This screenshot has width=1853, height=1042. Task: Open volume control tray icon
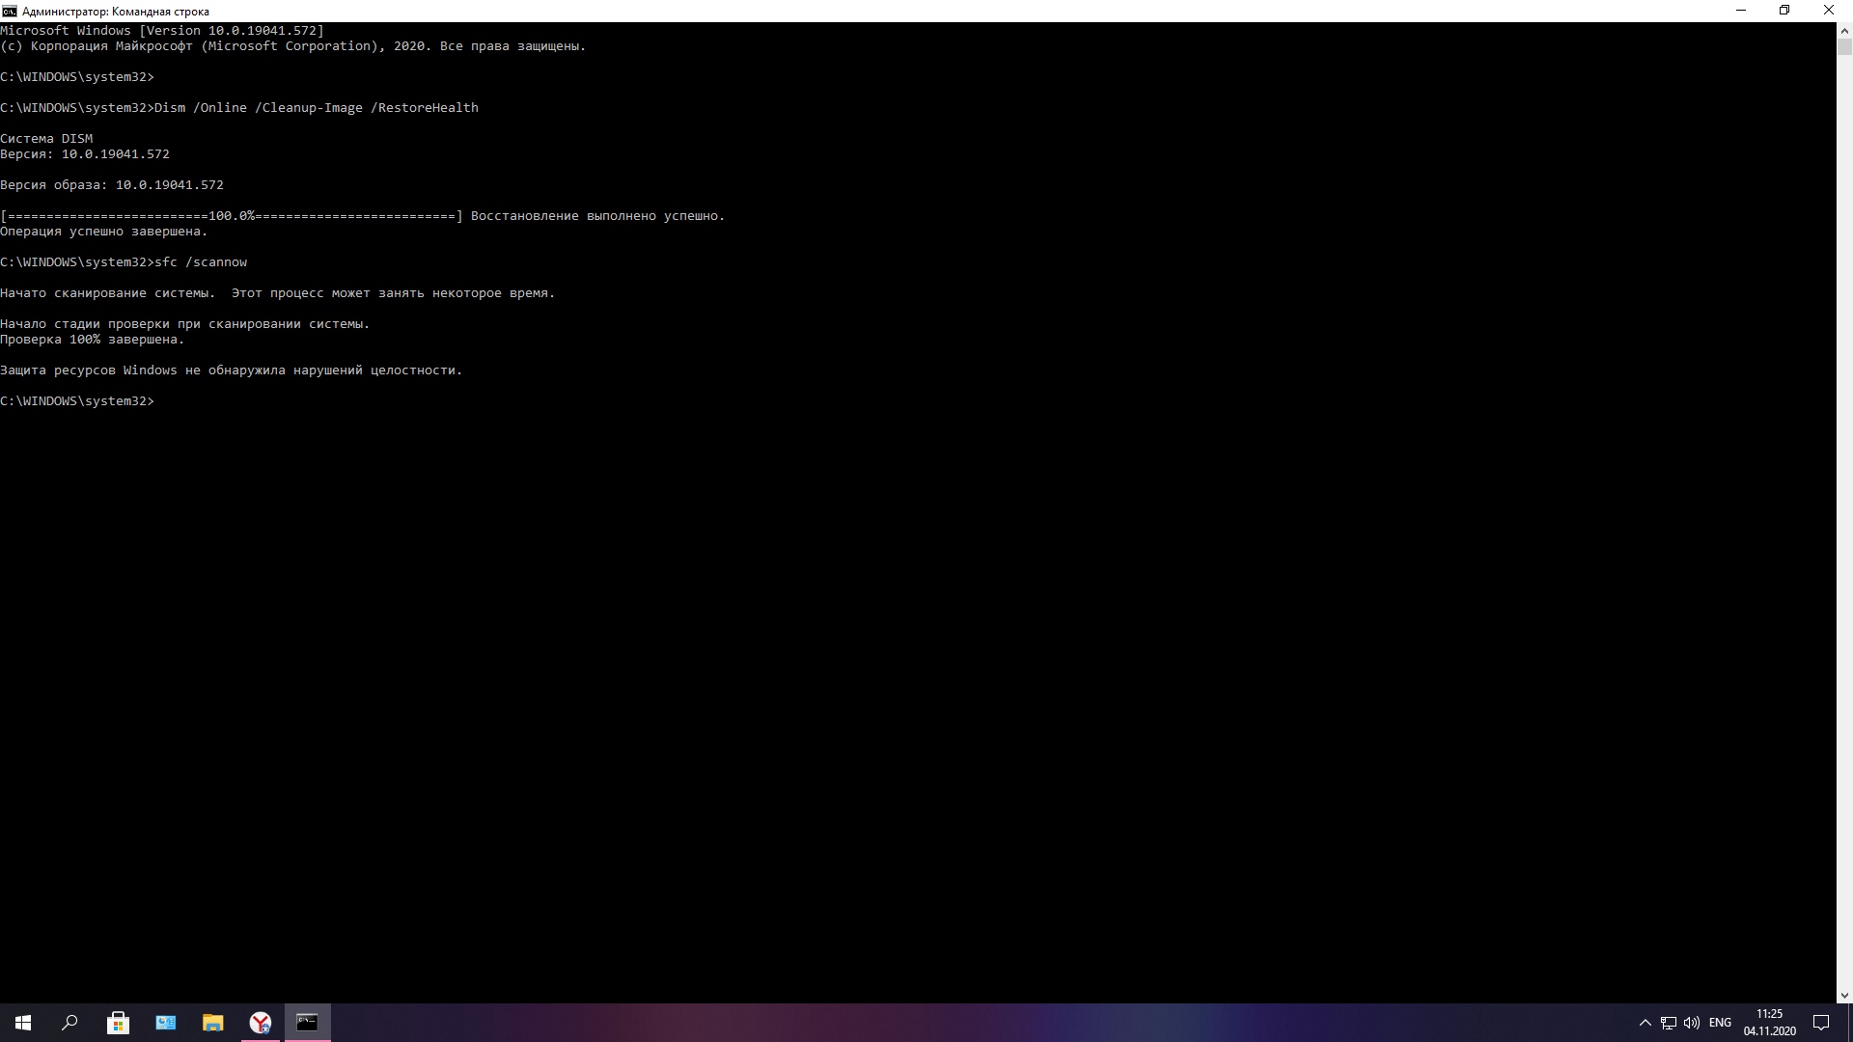[x=1692, y=1023]
